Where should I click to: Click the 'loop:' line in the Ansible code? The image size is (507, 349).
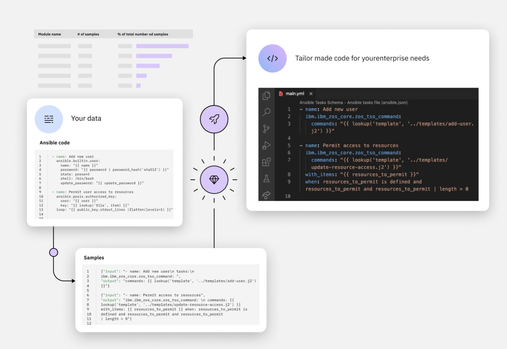(115, 210)
